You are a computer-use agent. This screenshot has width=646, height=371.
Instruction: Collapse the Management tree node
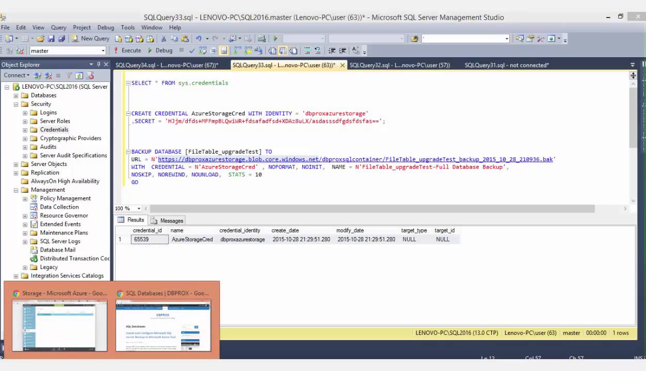[x=16, y=190]
